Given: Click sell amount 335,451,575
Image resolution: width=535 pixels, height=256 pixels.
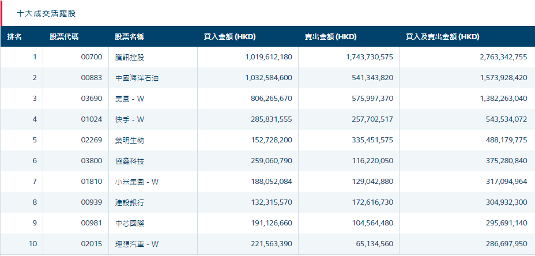Looking at the screenshot, I should [372, 140].
